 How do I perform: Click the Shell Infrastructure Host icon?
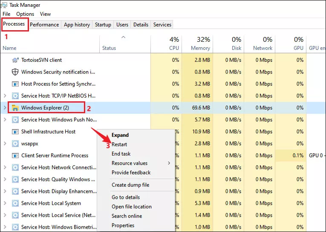click(15, 132)
